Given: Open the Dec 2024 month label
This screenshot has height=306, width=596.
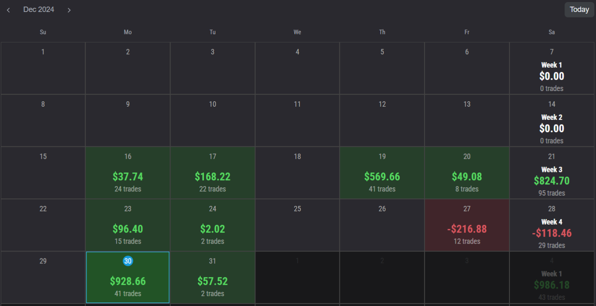Looking at the screenshot, I should [38, 9].
